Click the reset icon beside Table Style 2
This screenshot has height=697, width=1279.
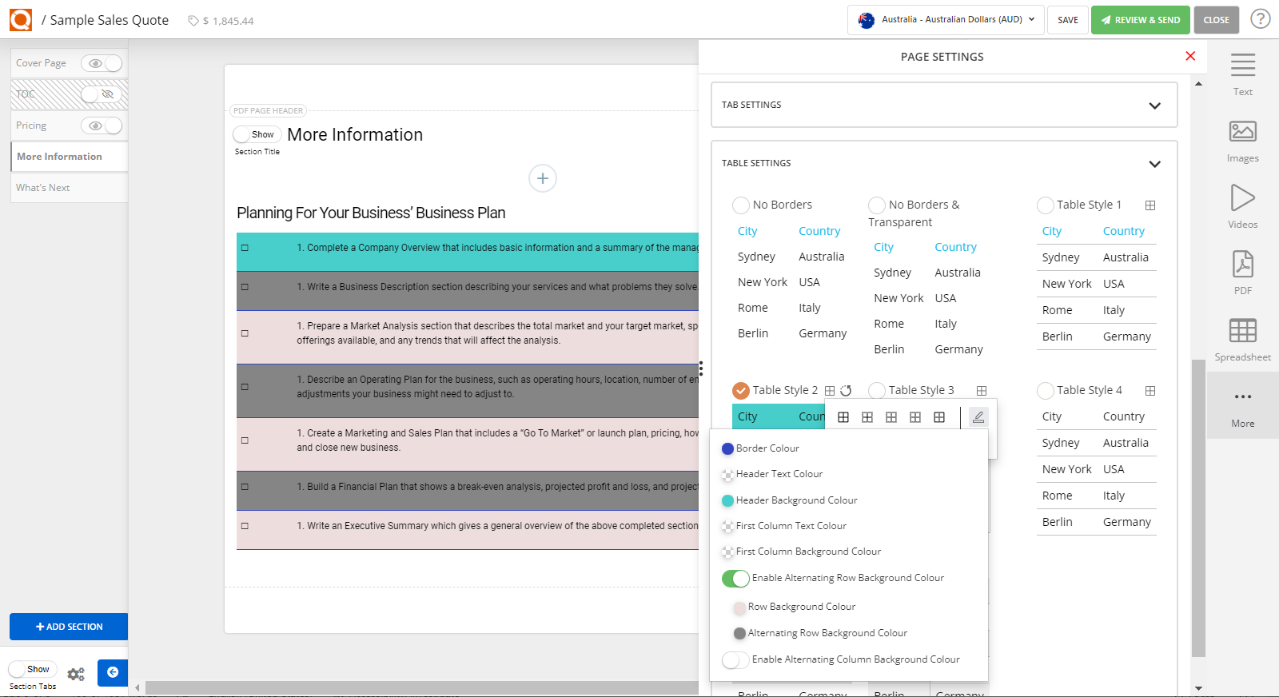(846, 391)
